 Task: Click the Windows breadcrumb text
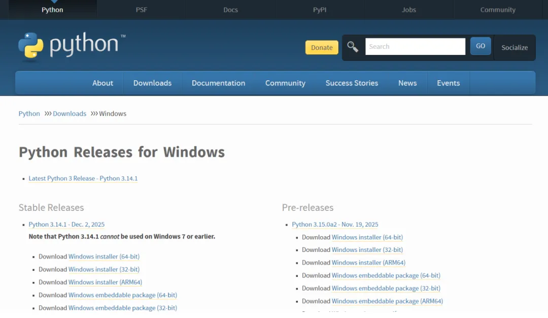coord(113,114)
